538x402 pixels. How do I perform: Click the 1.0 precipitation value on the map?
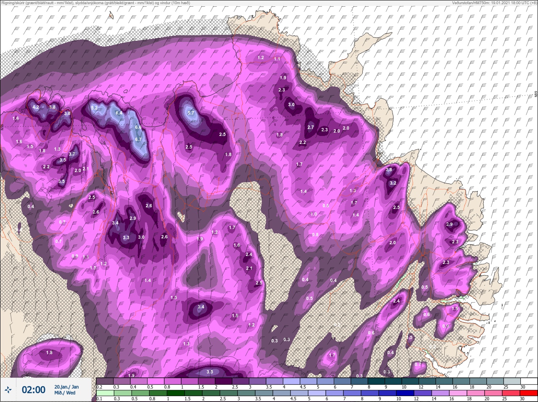[314, 214]
